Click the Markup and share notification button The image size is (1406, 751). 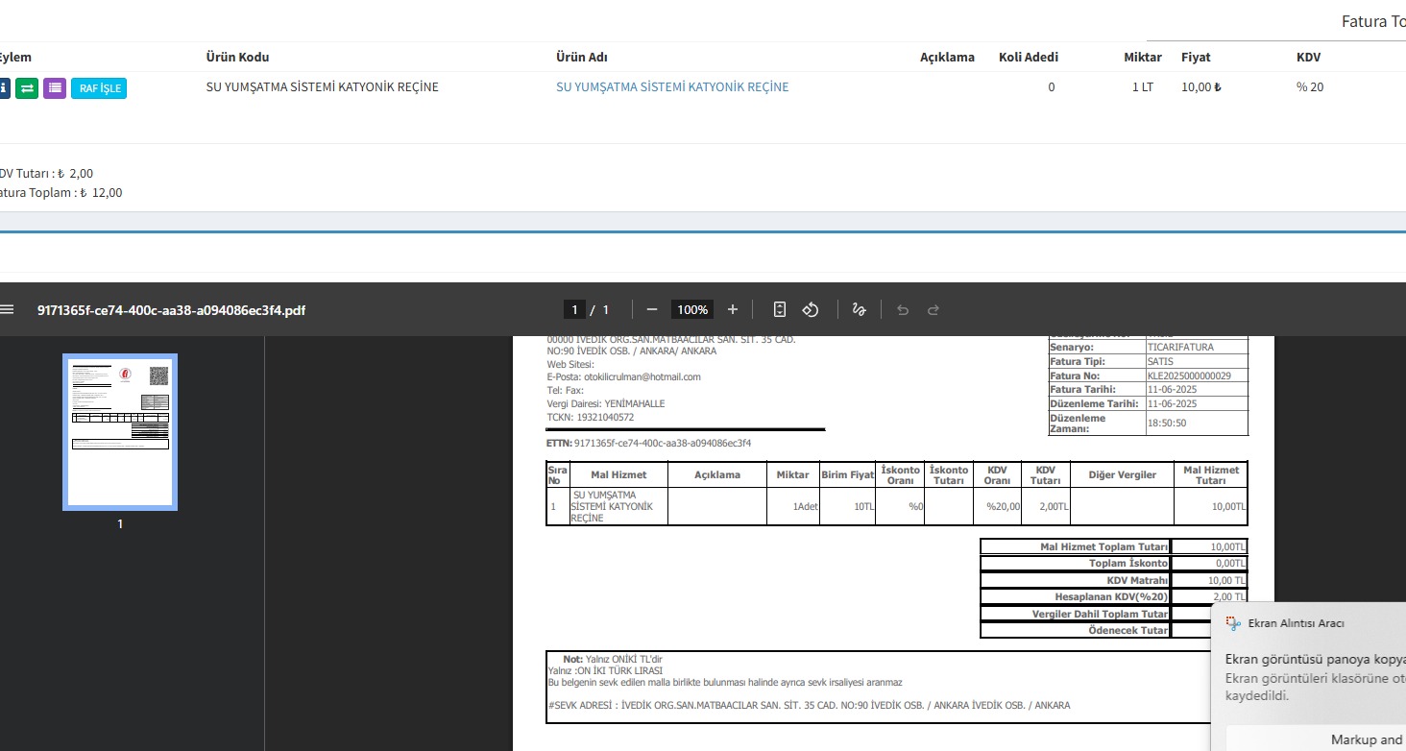[x=1366, y=739]
